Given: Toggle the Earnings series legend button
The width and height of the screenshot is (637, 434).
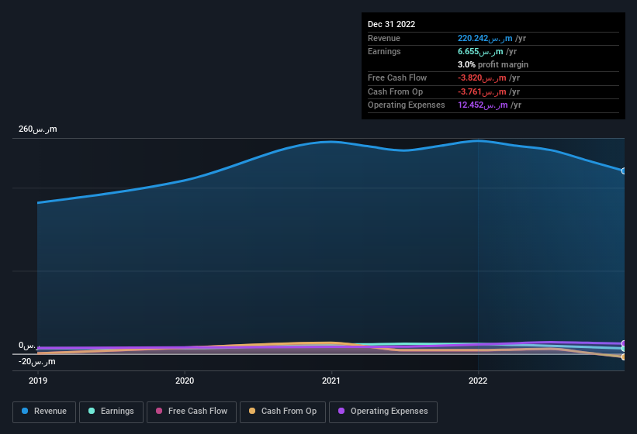Looking at the screenshot, I should coord(111,412).
